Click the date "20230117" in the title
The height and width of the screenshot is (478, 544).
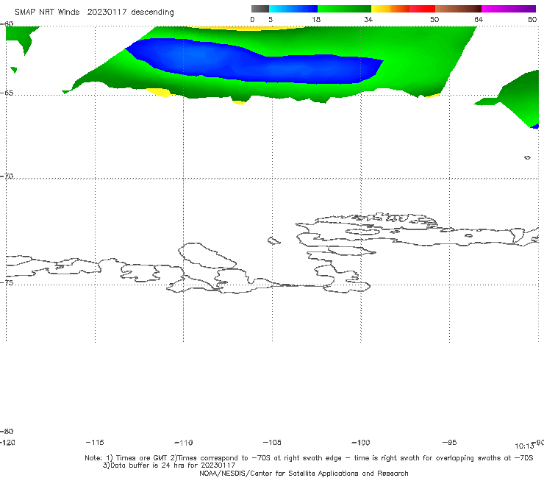[x=107, y=12]
